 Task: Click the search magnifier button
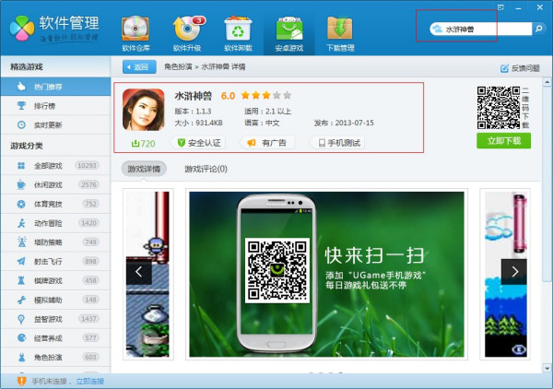point(538,29)
